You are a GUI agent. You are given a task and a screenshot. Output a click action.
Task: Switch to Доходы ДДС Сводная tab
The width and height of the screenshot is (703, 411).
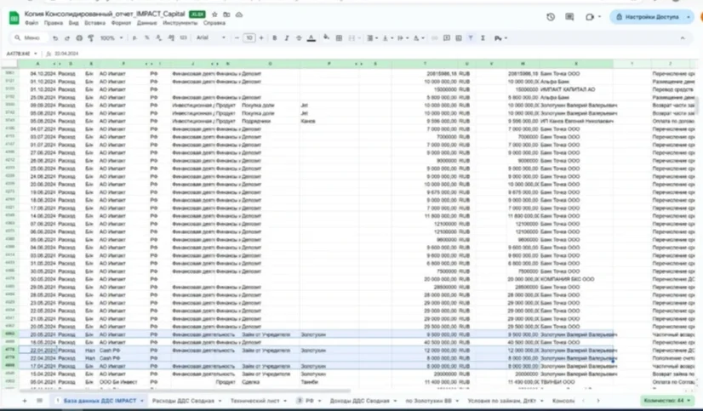363,401
